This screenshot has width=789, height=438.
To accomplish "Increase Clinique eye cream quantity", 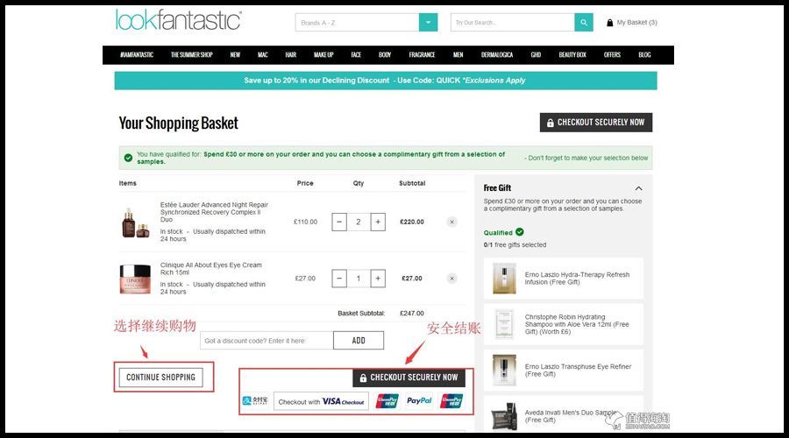I will coord(378,279).
